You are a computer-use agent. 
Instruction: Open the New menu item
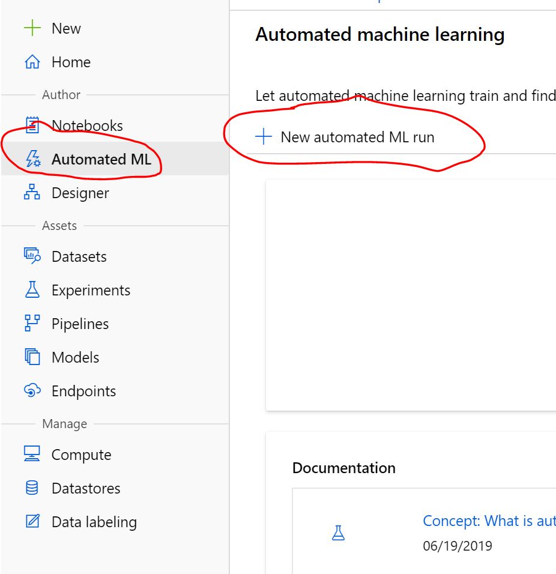tap(66, 28)
